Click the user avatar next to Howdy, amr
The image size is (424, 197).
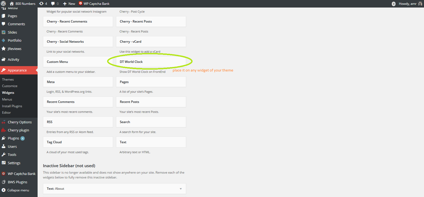[x=420, y=3]
